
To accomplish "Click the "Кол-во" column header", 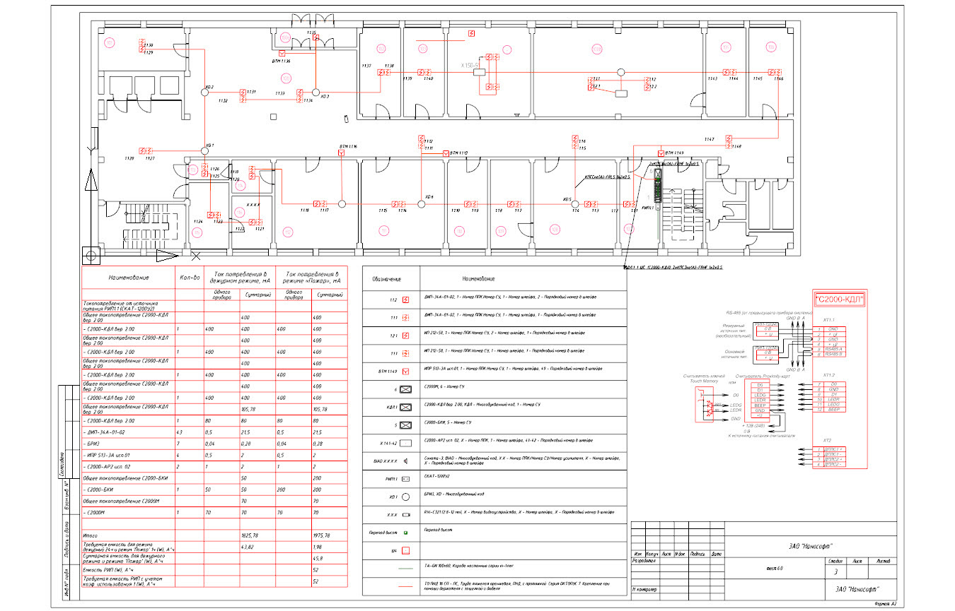I will click(x=191, y=278).
